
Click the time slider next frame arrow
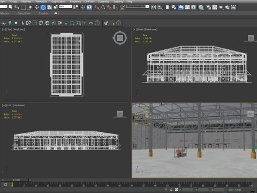[x=31, y=180]
